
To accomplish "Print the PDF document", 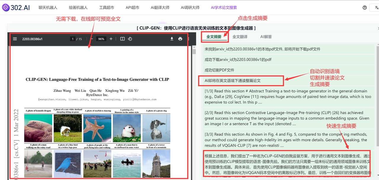I will pyautogui.click(x=180, y=39).
